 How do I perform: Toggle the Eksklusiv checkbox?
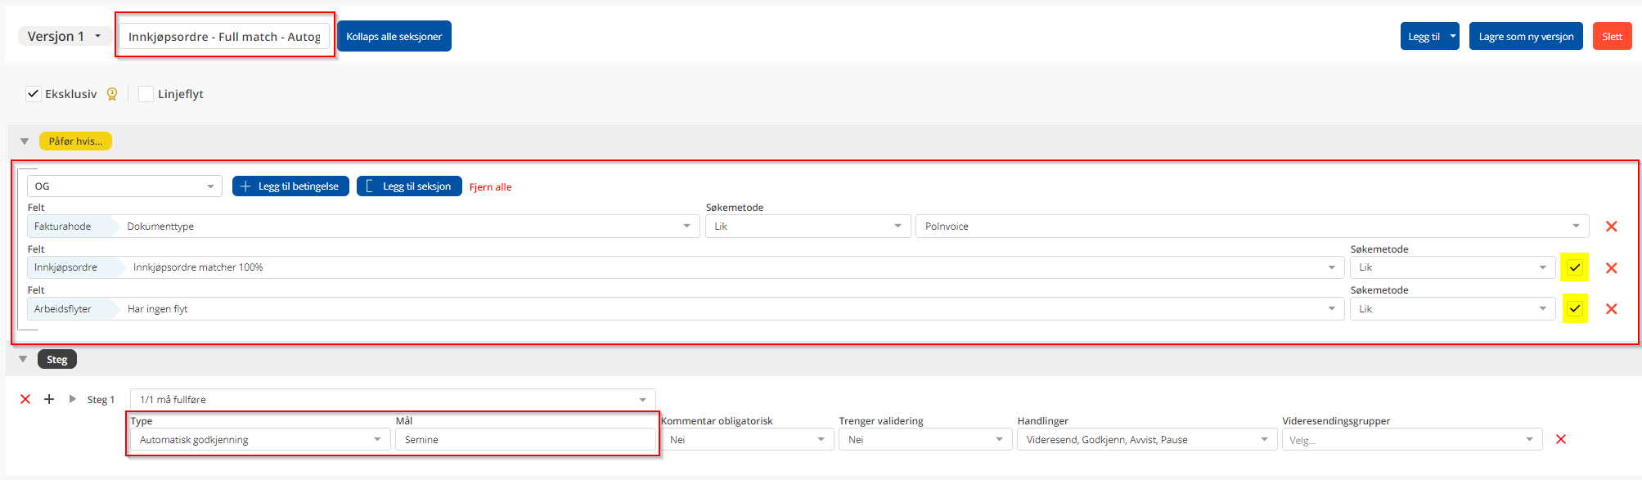click(34, 94)
